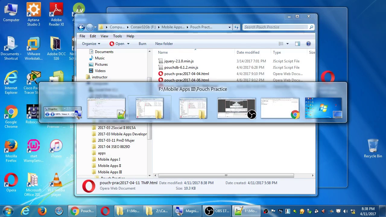The height and width of the screenshot is (217, 386).
Task: Select the file jquery-2.1.0.min.js
Action: (179, 61)
